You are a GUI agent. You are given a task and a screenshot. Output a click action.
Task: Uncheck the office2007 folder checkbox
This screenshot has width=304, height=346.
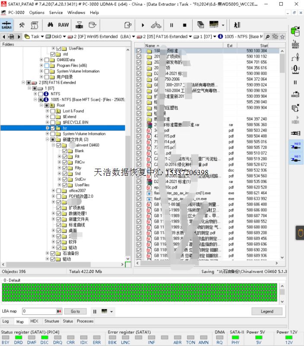(59, 190)
